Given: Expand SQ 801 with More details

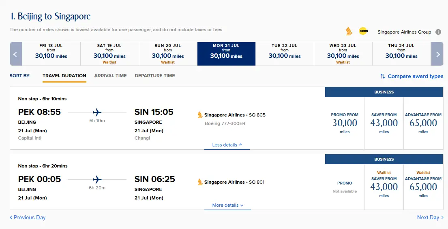Looking at the screenshot, I should [228, 205].
